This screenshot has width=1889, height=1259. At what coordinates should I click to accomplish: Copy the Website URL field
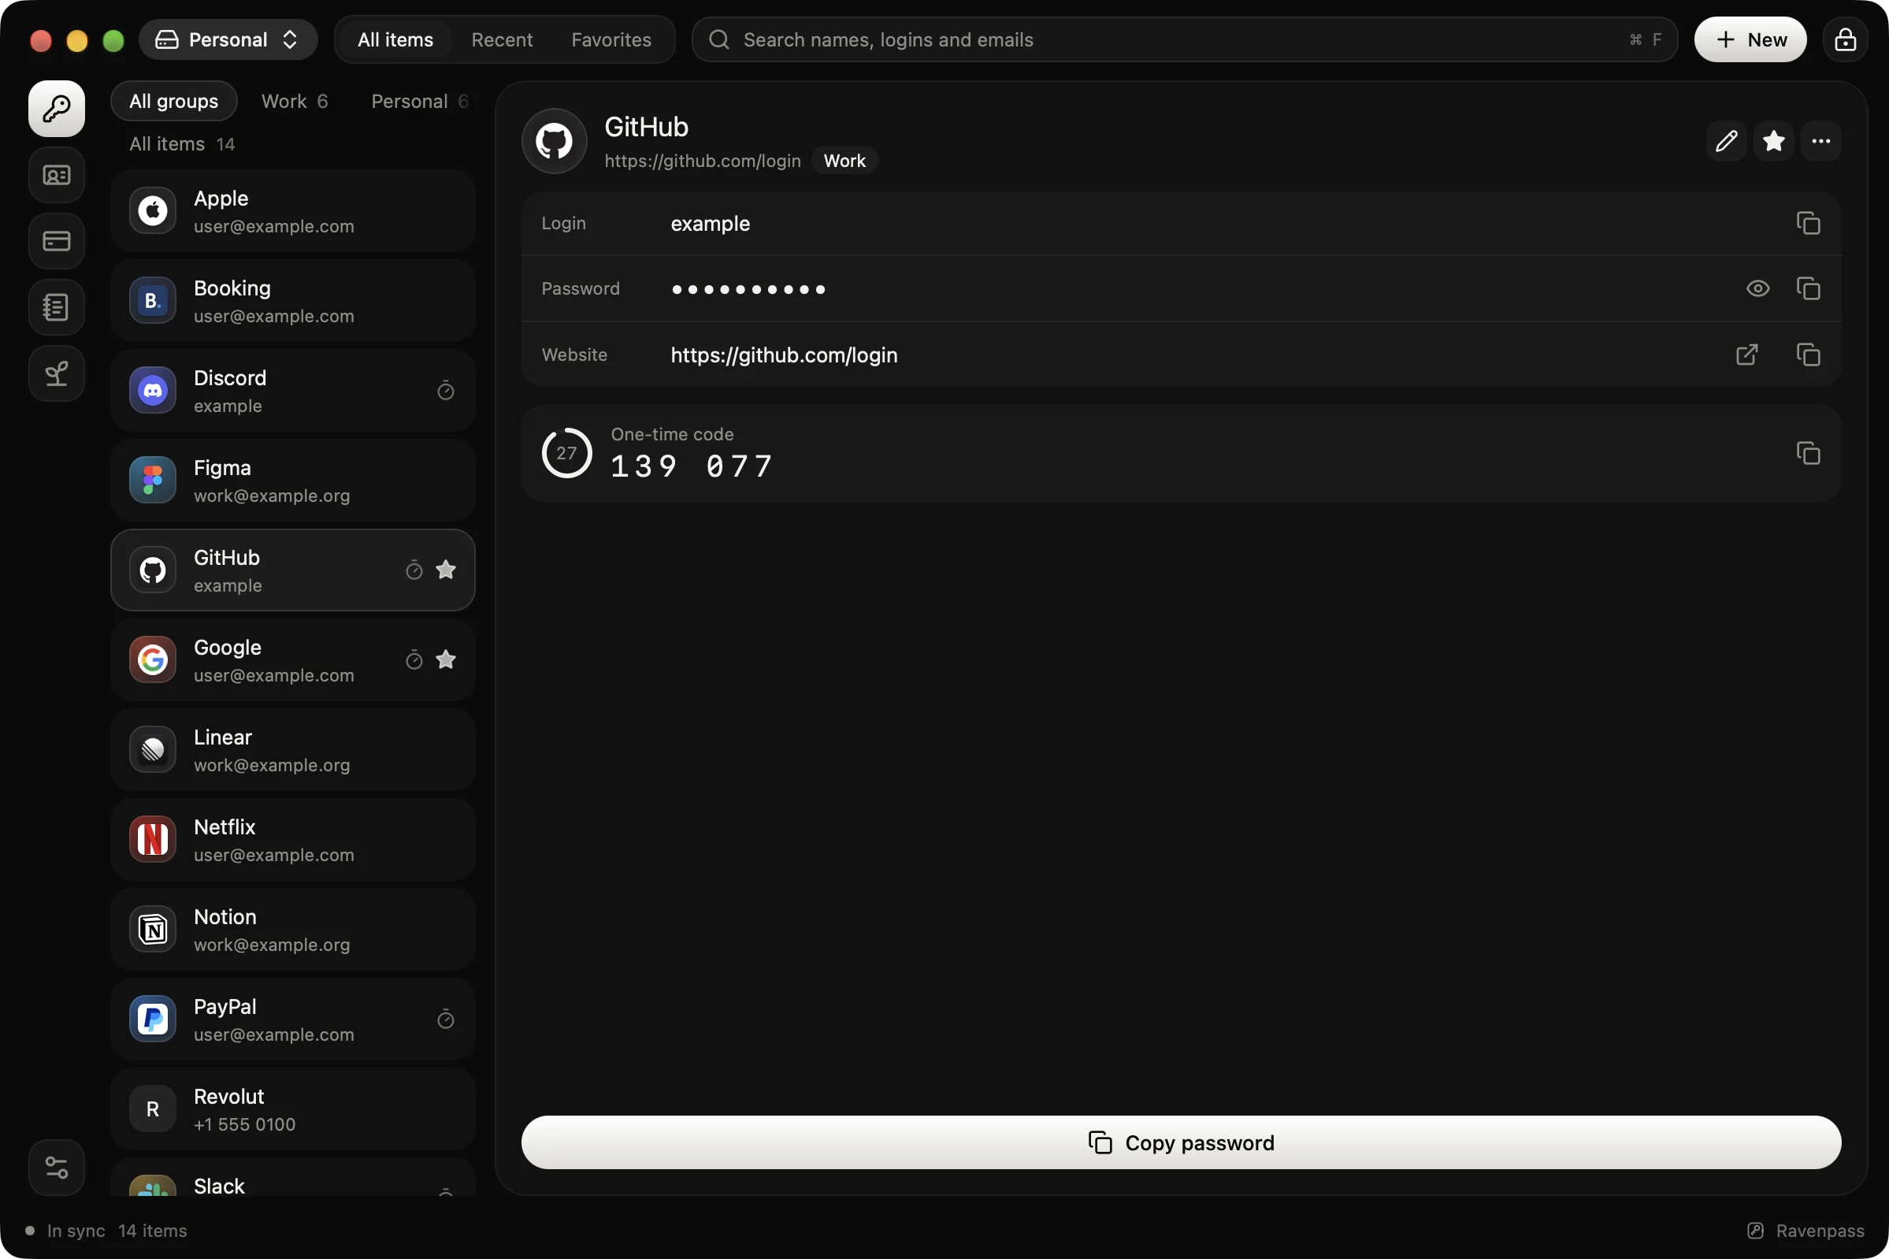tap(1808, 355)
